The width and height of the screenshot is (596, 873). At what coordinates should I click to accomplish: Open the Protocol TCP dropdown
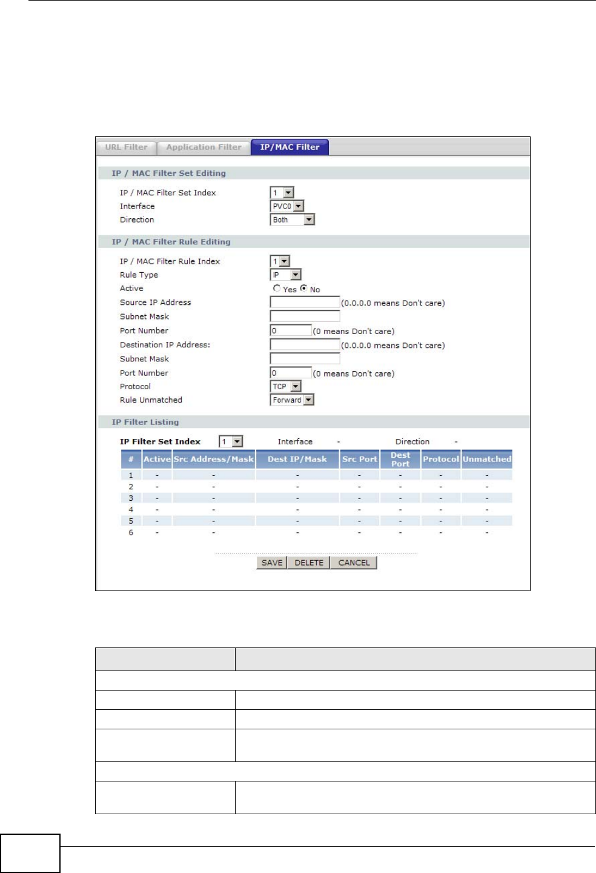(x=285, y=386)
